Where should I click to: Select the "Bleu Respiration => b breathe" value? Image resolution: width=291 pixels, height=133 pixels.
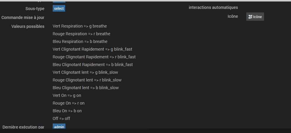(80, 41)
